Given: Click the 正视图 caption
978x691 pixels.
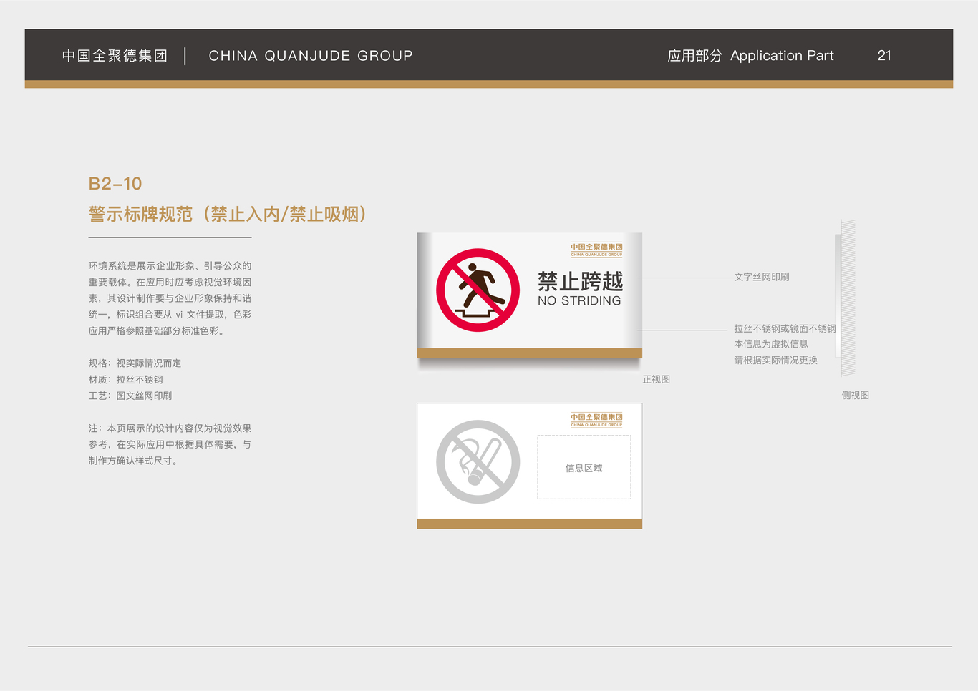Looking at the screenshot, I should [x=657, y=379].
